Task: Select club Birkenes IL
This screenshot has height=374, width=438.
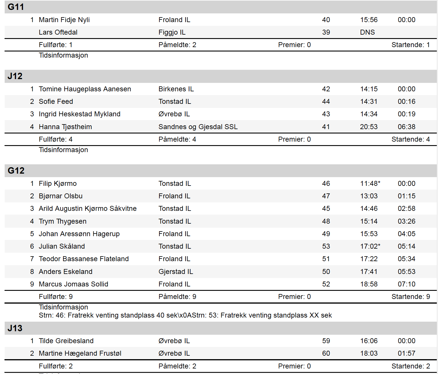Action: [176, 89]
